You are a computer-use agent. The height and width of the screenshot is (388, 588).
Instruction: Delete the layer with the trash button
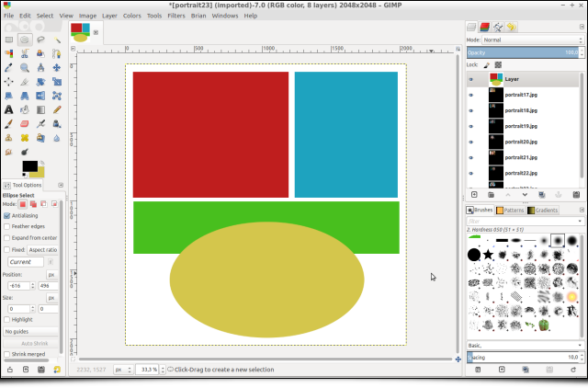(576, 195)
